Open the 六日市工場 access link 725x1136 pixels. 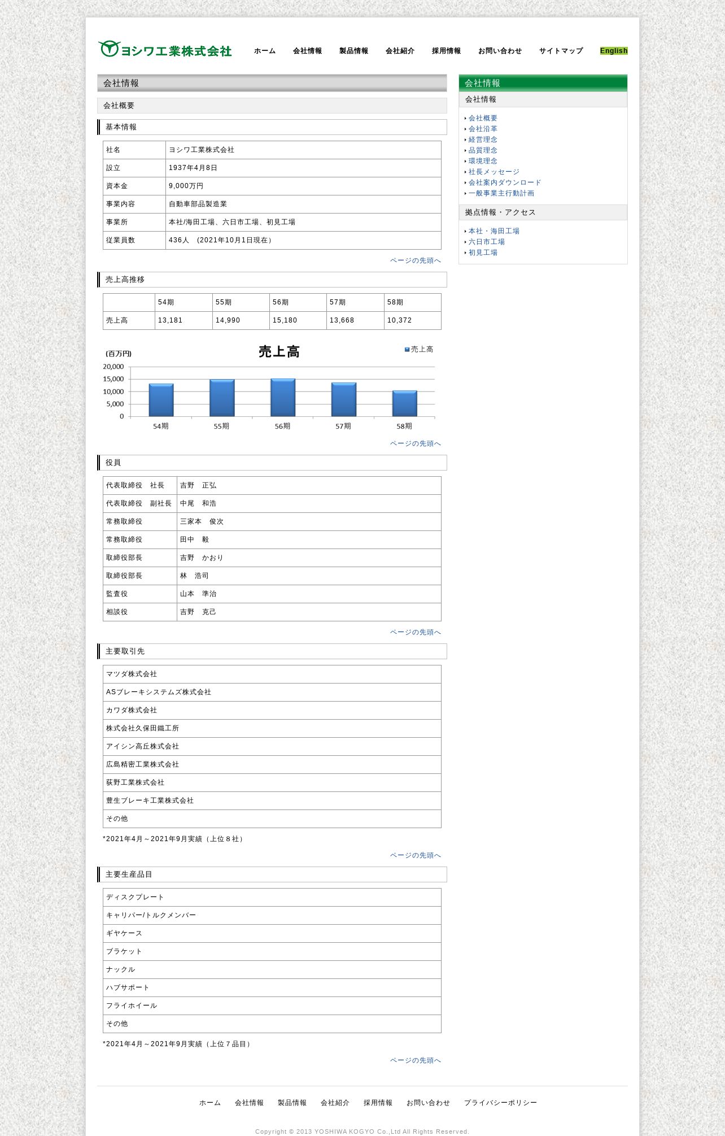click(x=487, y=242)
